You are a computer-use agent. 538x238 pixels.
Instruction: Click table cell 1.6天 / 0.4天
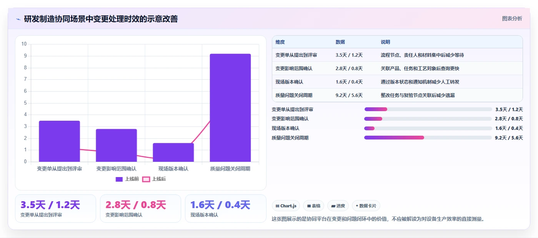349,82
